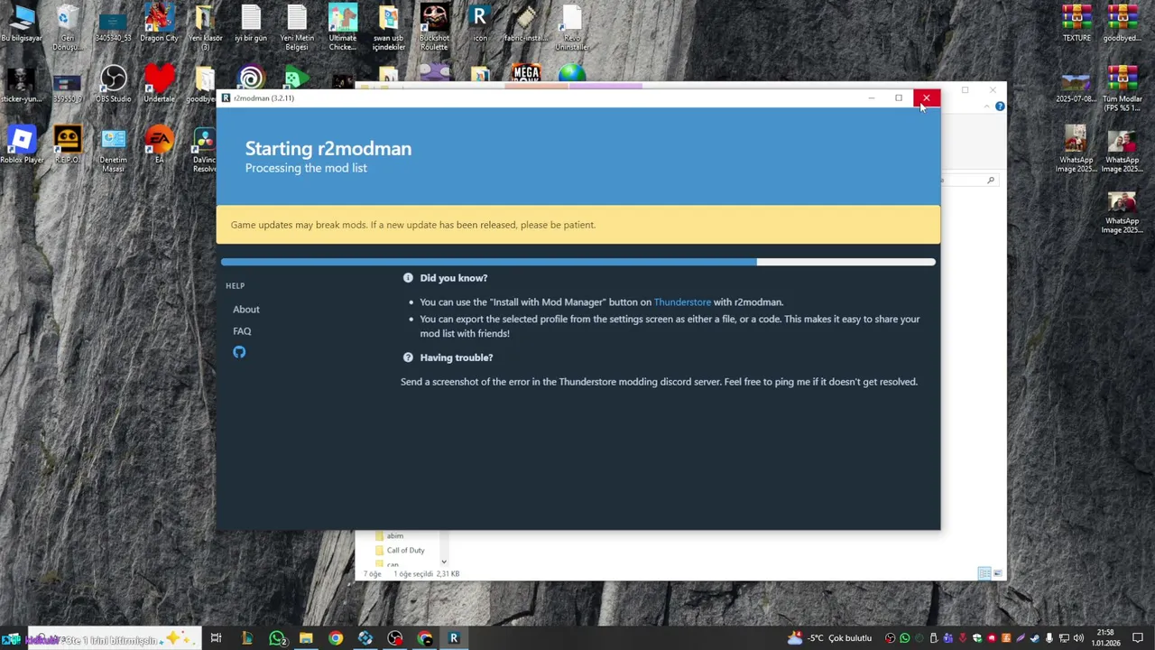Open the volume control in system tray
This screenshot has width=1155, height=650.
1078,638
